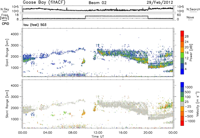Pick the bright blue bottom segment of Power colorbar
200x138 pixels.
click(182, 71)
